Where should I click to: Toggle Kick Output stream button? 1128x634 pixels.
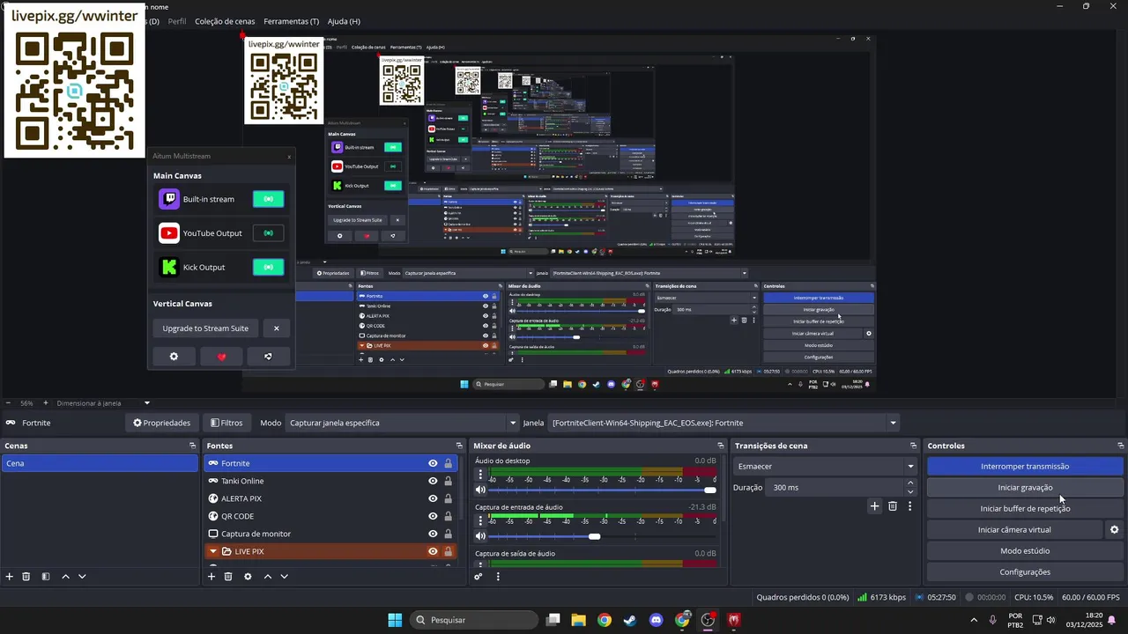pyautogui.click(x=268, y=267)
